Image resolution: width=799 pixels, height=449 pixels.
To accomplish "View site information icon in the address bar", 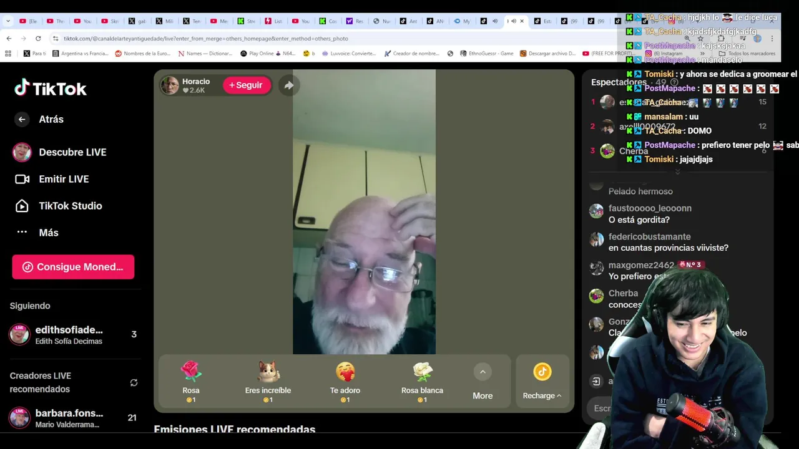I will tap(56, 39).
